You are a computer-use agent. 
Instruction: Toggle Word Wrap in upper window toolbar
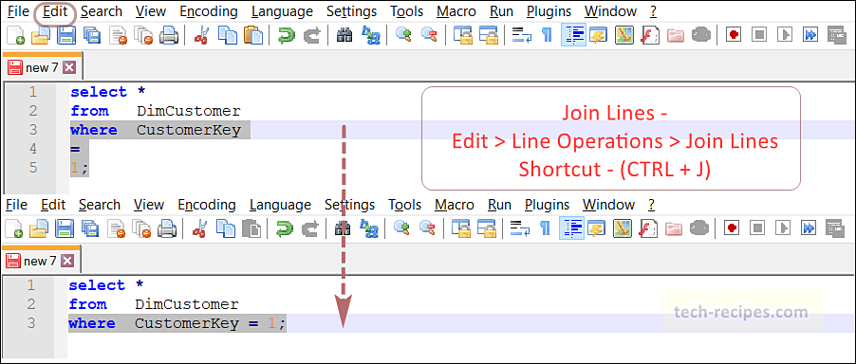coord(522,35)
